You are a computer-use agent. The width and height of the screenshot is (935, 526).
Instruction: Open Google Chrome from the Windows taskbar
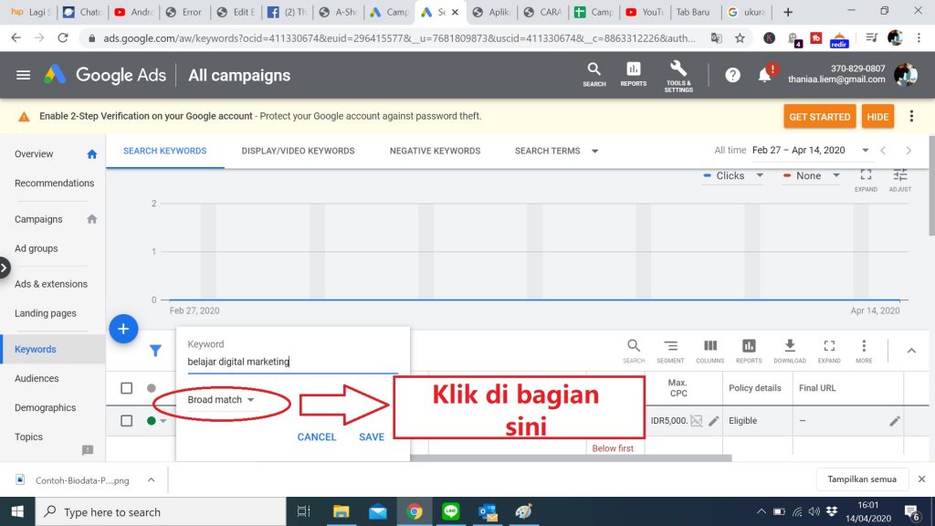[x=414, y=511]
